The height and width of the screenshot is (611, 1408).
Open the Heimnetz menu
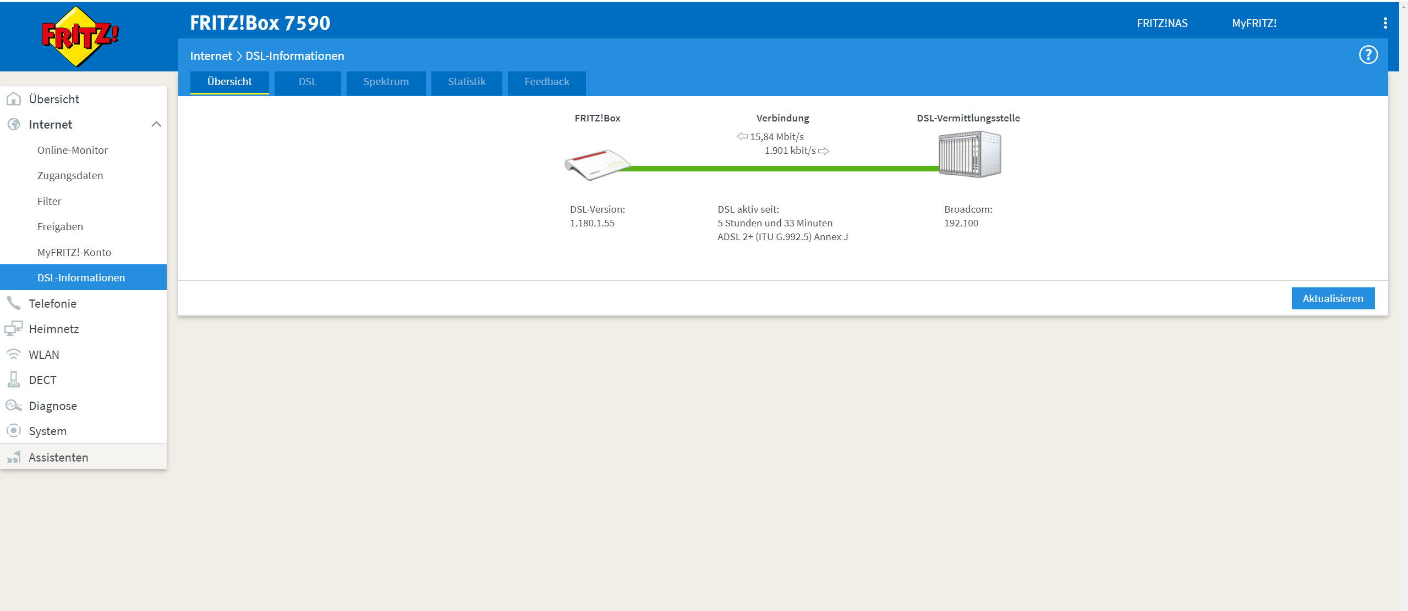tap(83, 329)
